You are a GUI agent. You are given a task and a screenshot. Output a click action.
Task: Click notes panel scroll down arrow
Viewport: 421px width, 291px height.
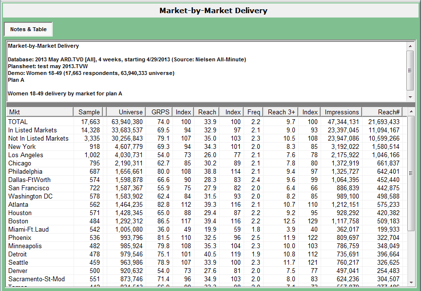pos(410,97)
